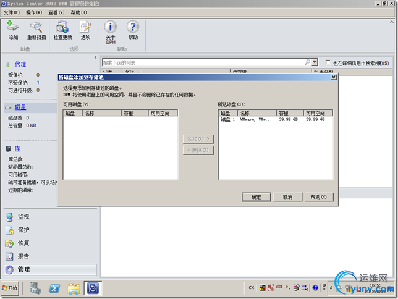Click the Agents (代理) link

(20, 64)
